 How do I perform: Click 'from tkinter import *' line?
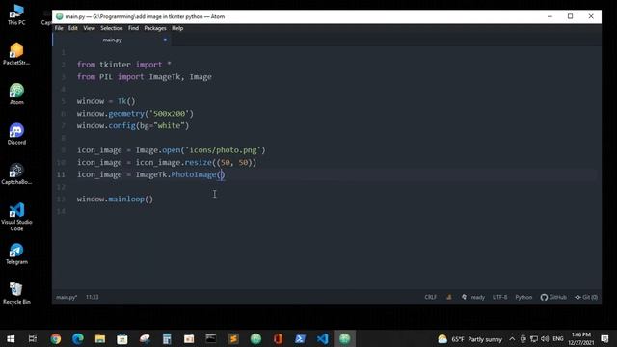(x=124, y=65)
